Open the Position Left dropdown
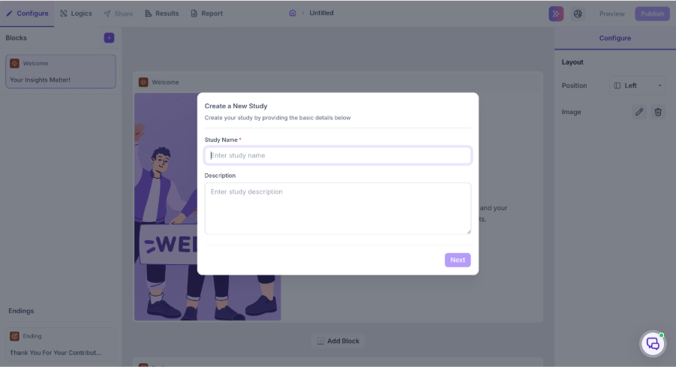Image resolution: width=676 pixels, height=367 pixels. point(637,86)
